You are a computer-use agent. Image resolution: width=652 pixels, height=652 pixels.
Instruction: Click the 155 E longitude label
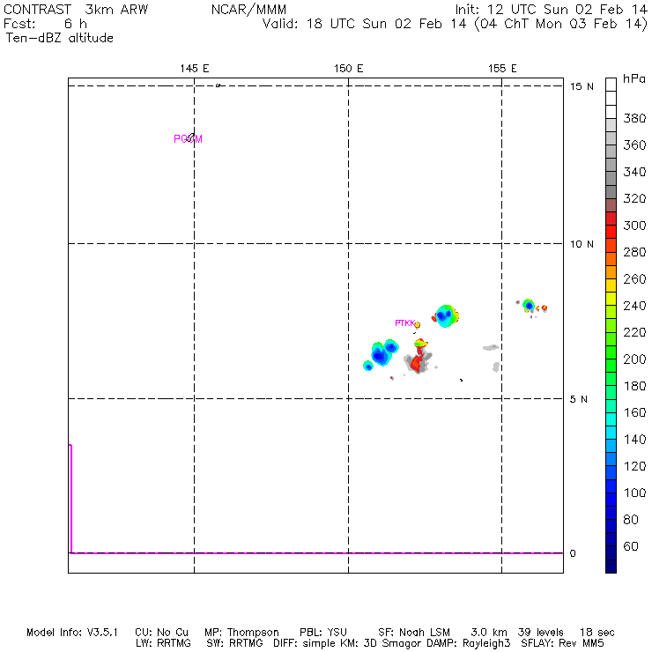[502, 69]
